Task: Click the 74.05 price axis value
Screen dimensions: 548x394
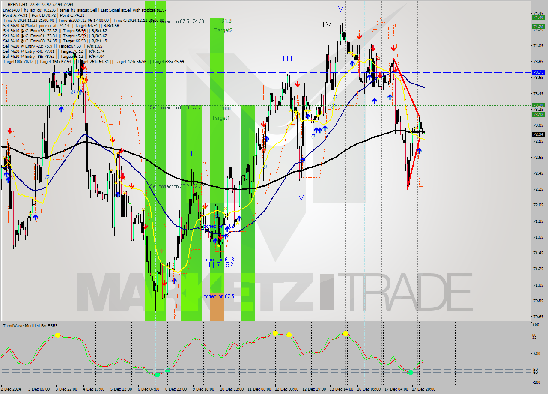Action: coord(539,45)
